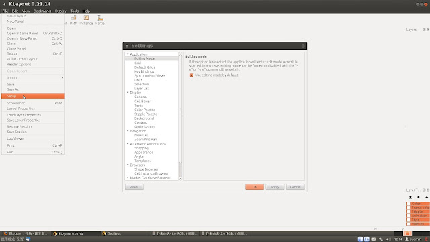Collapse the Display tree node
Viewport: 430px width, 242px height.
pos(128,93)
